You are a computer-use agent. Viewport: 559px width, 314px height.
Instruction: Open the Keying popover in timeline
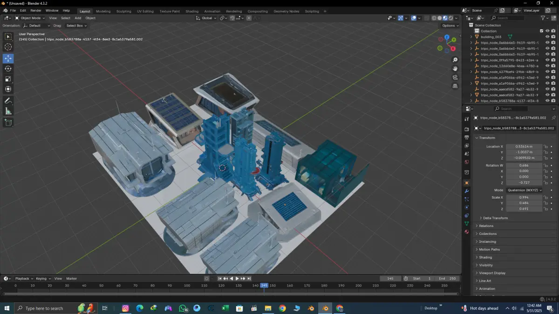point(42,279)
